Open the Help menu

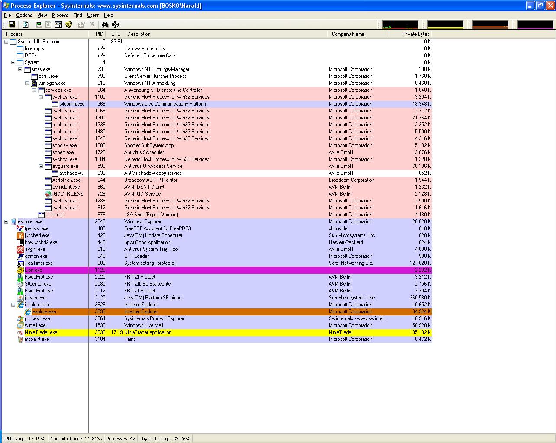109,15
